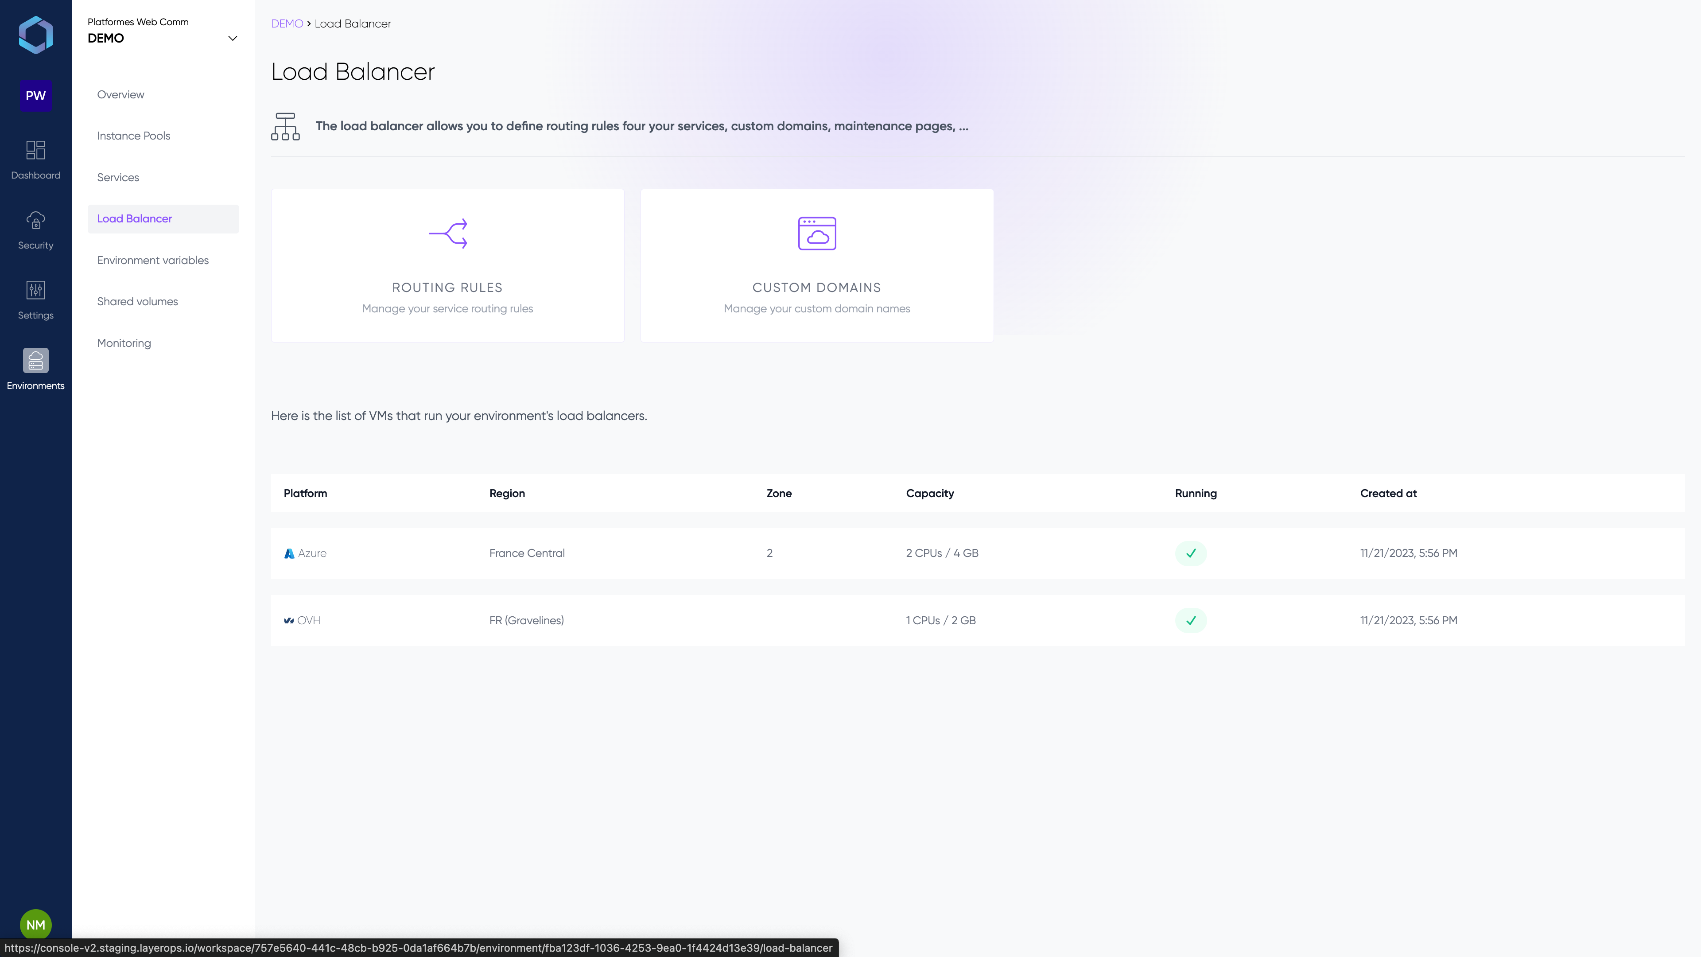1701x957 pixels.
Task: Go to Instance Pools
Action: 133,136
